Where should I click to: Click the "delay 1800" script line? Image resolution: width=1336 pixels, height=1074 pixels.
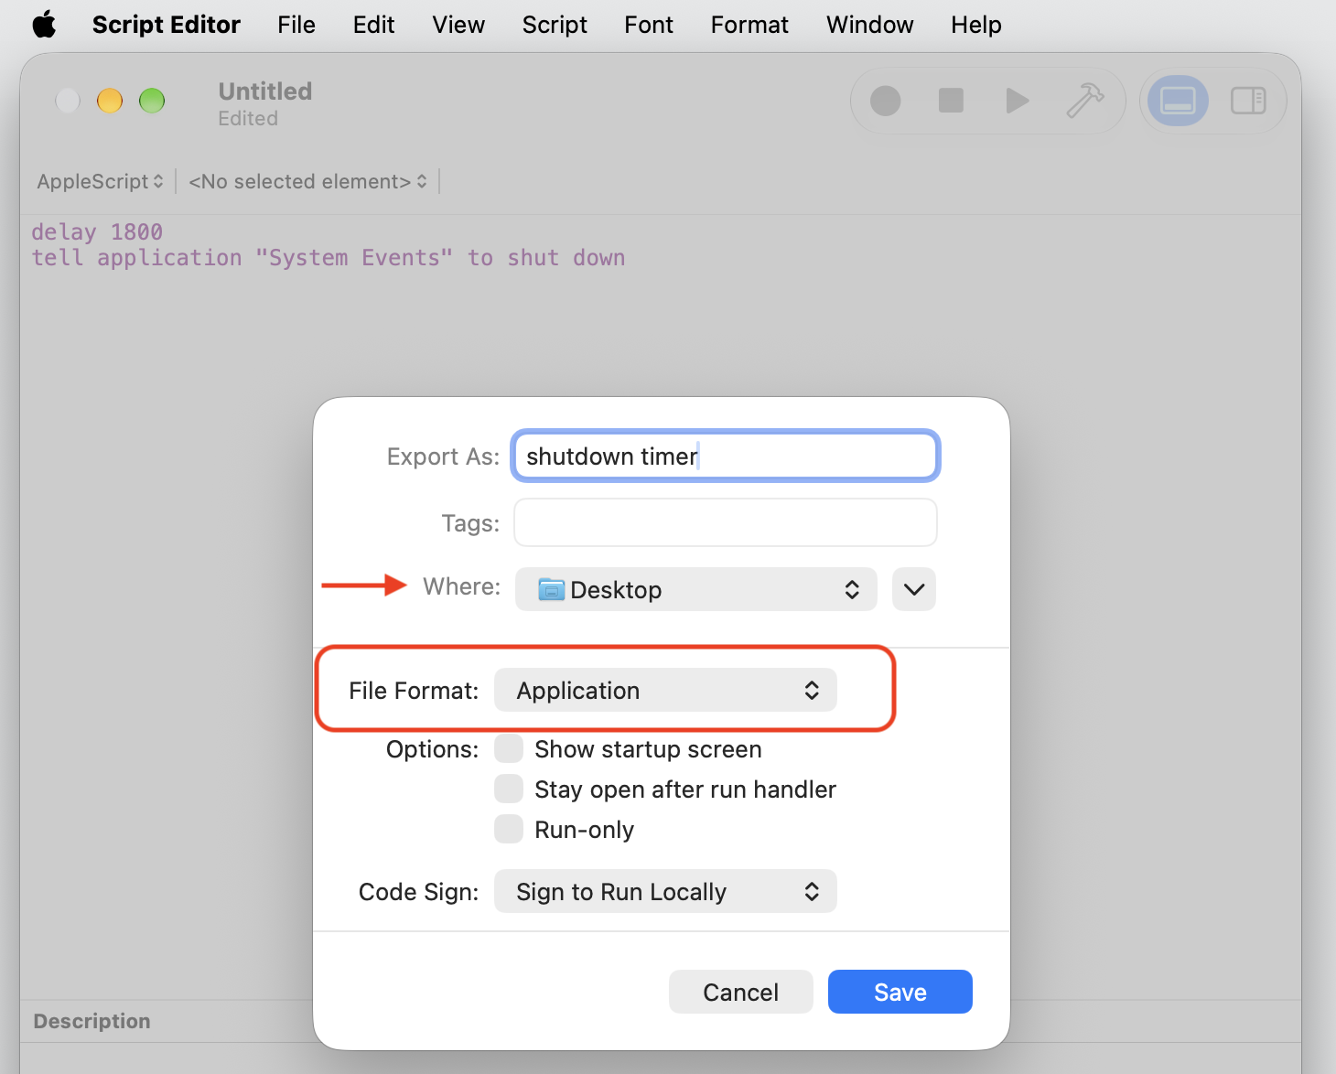coord(97,232)
